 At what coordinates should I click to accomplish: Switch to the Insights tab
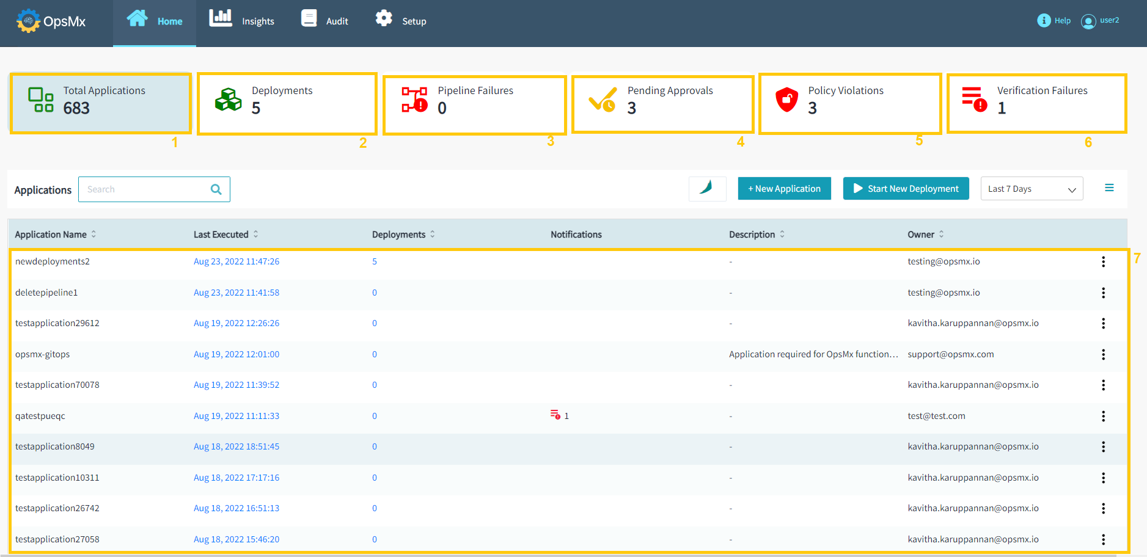pyautogui.click(x=243, y=20)
